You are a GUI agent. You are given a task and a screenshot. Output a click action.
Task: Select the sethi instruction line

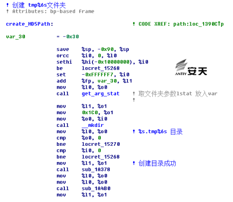(102, 62)
